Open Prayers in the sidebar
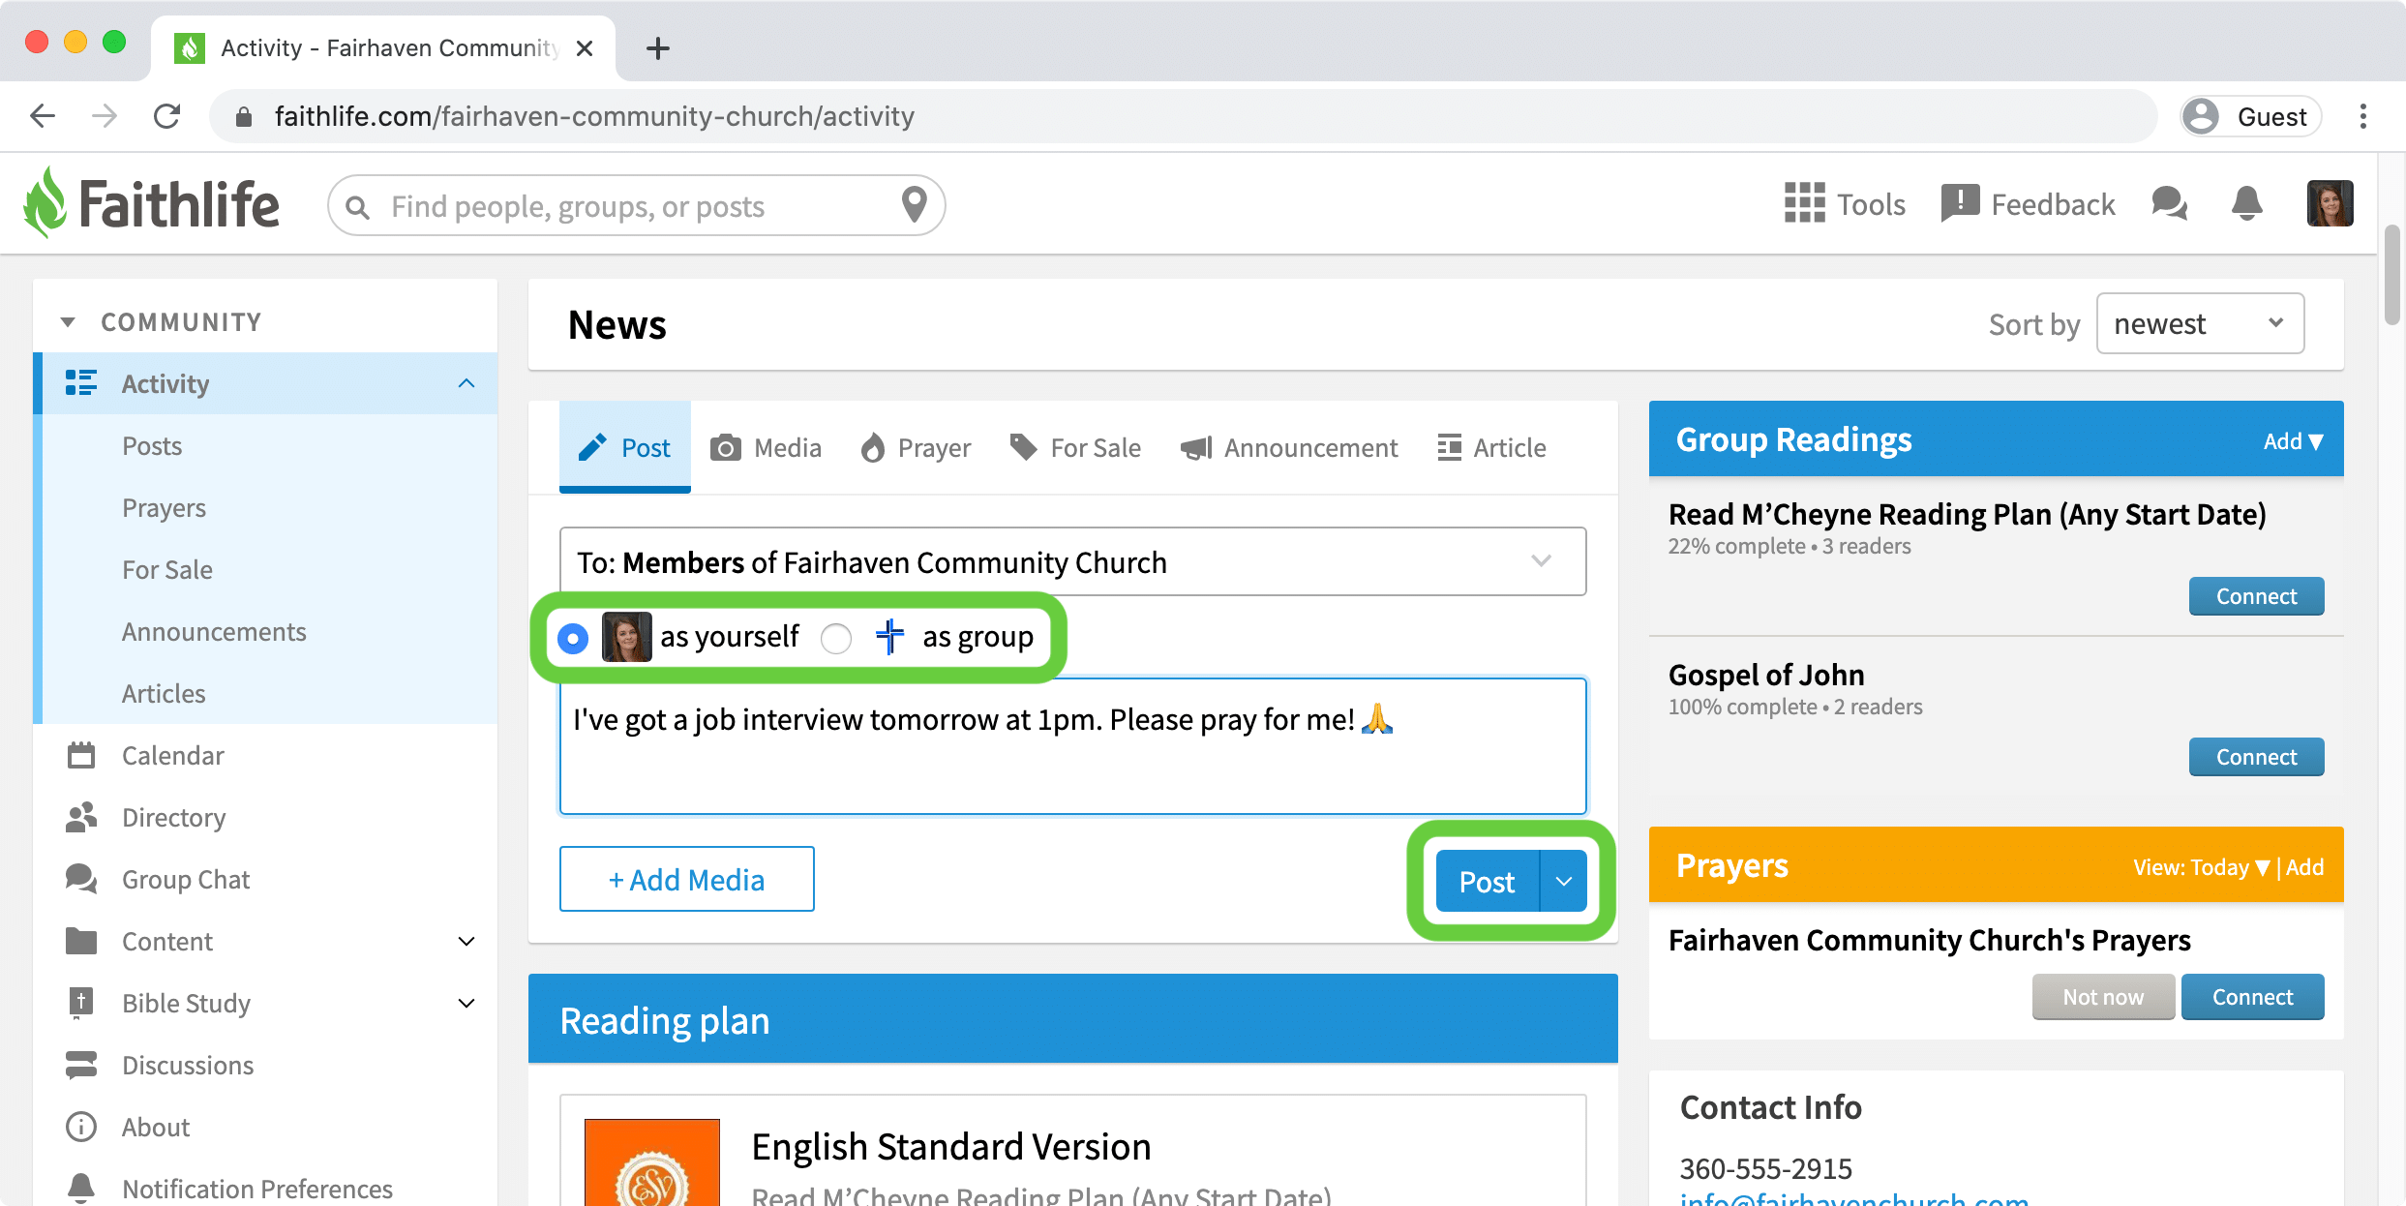 pos(164,508)
